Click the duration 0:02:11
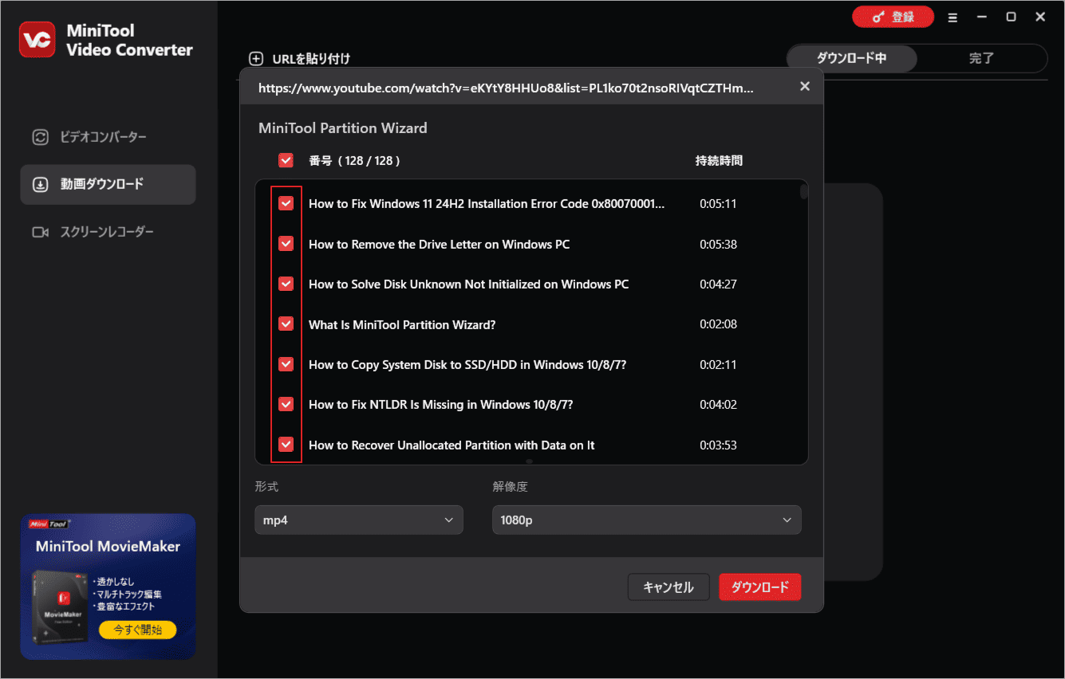 (x=718, y=364)
